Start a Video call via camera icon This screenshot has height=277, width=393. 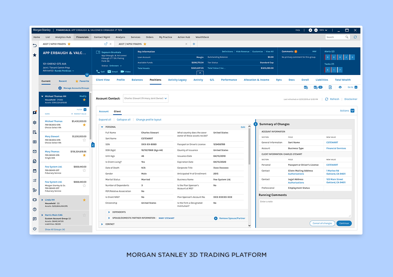(x=122, y=72)
